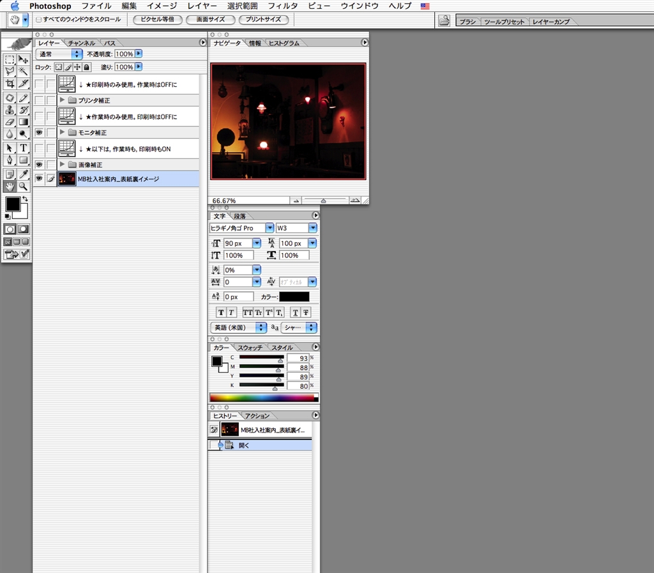Open the layer blend mode dropdown 通常
Screen dimensions: 654x573
[x=59, y=54]
